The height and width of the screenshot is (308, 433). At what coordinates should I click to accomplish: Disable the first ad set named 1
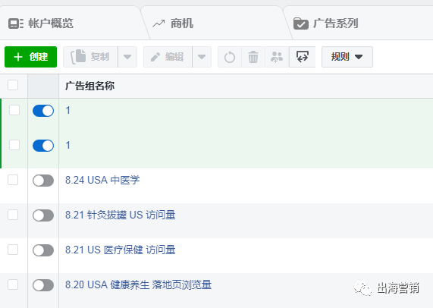(x=43, y=111)
